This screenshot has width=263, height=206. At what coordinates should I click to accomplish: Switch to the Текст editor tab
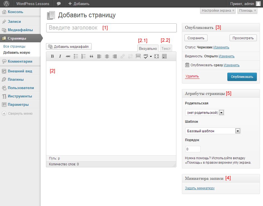(166, 48)
